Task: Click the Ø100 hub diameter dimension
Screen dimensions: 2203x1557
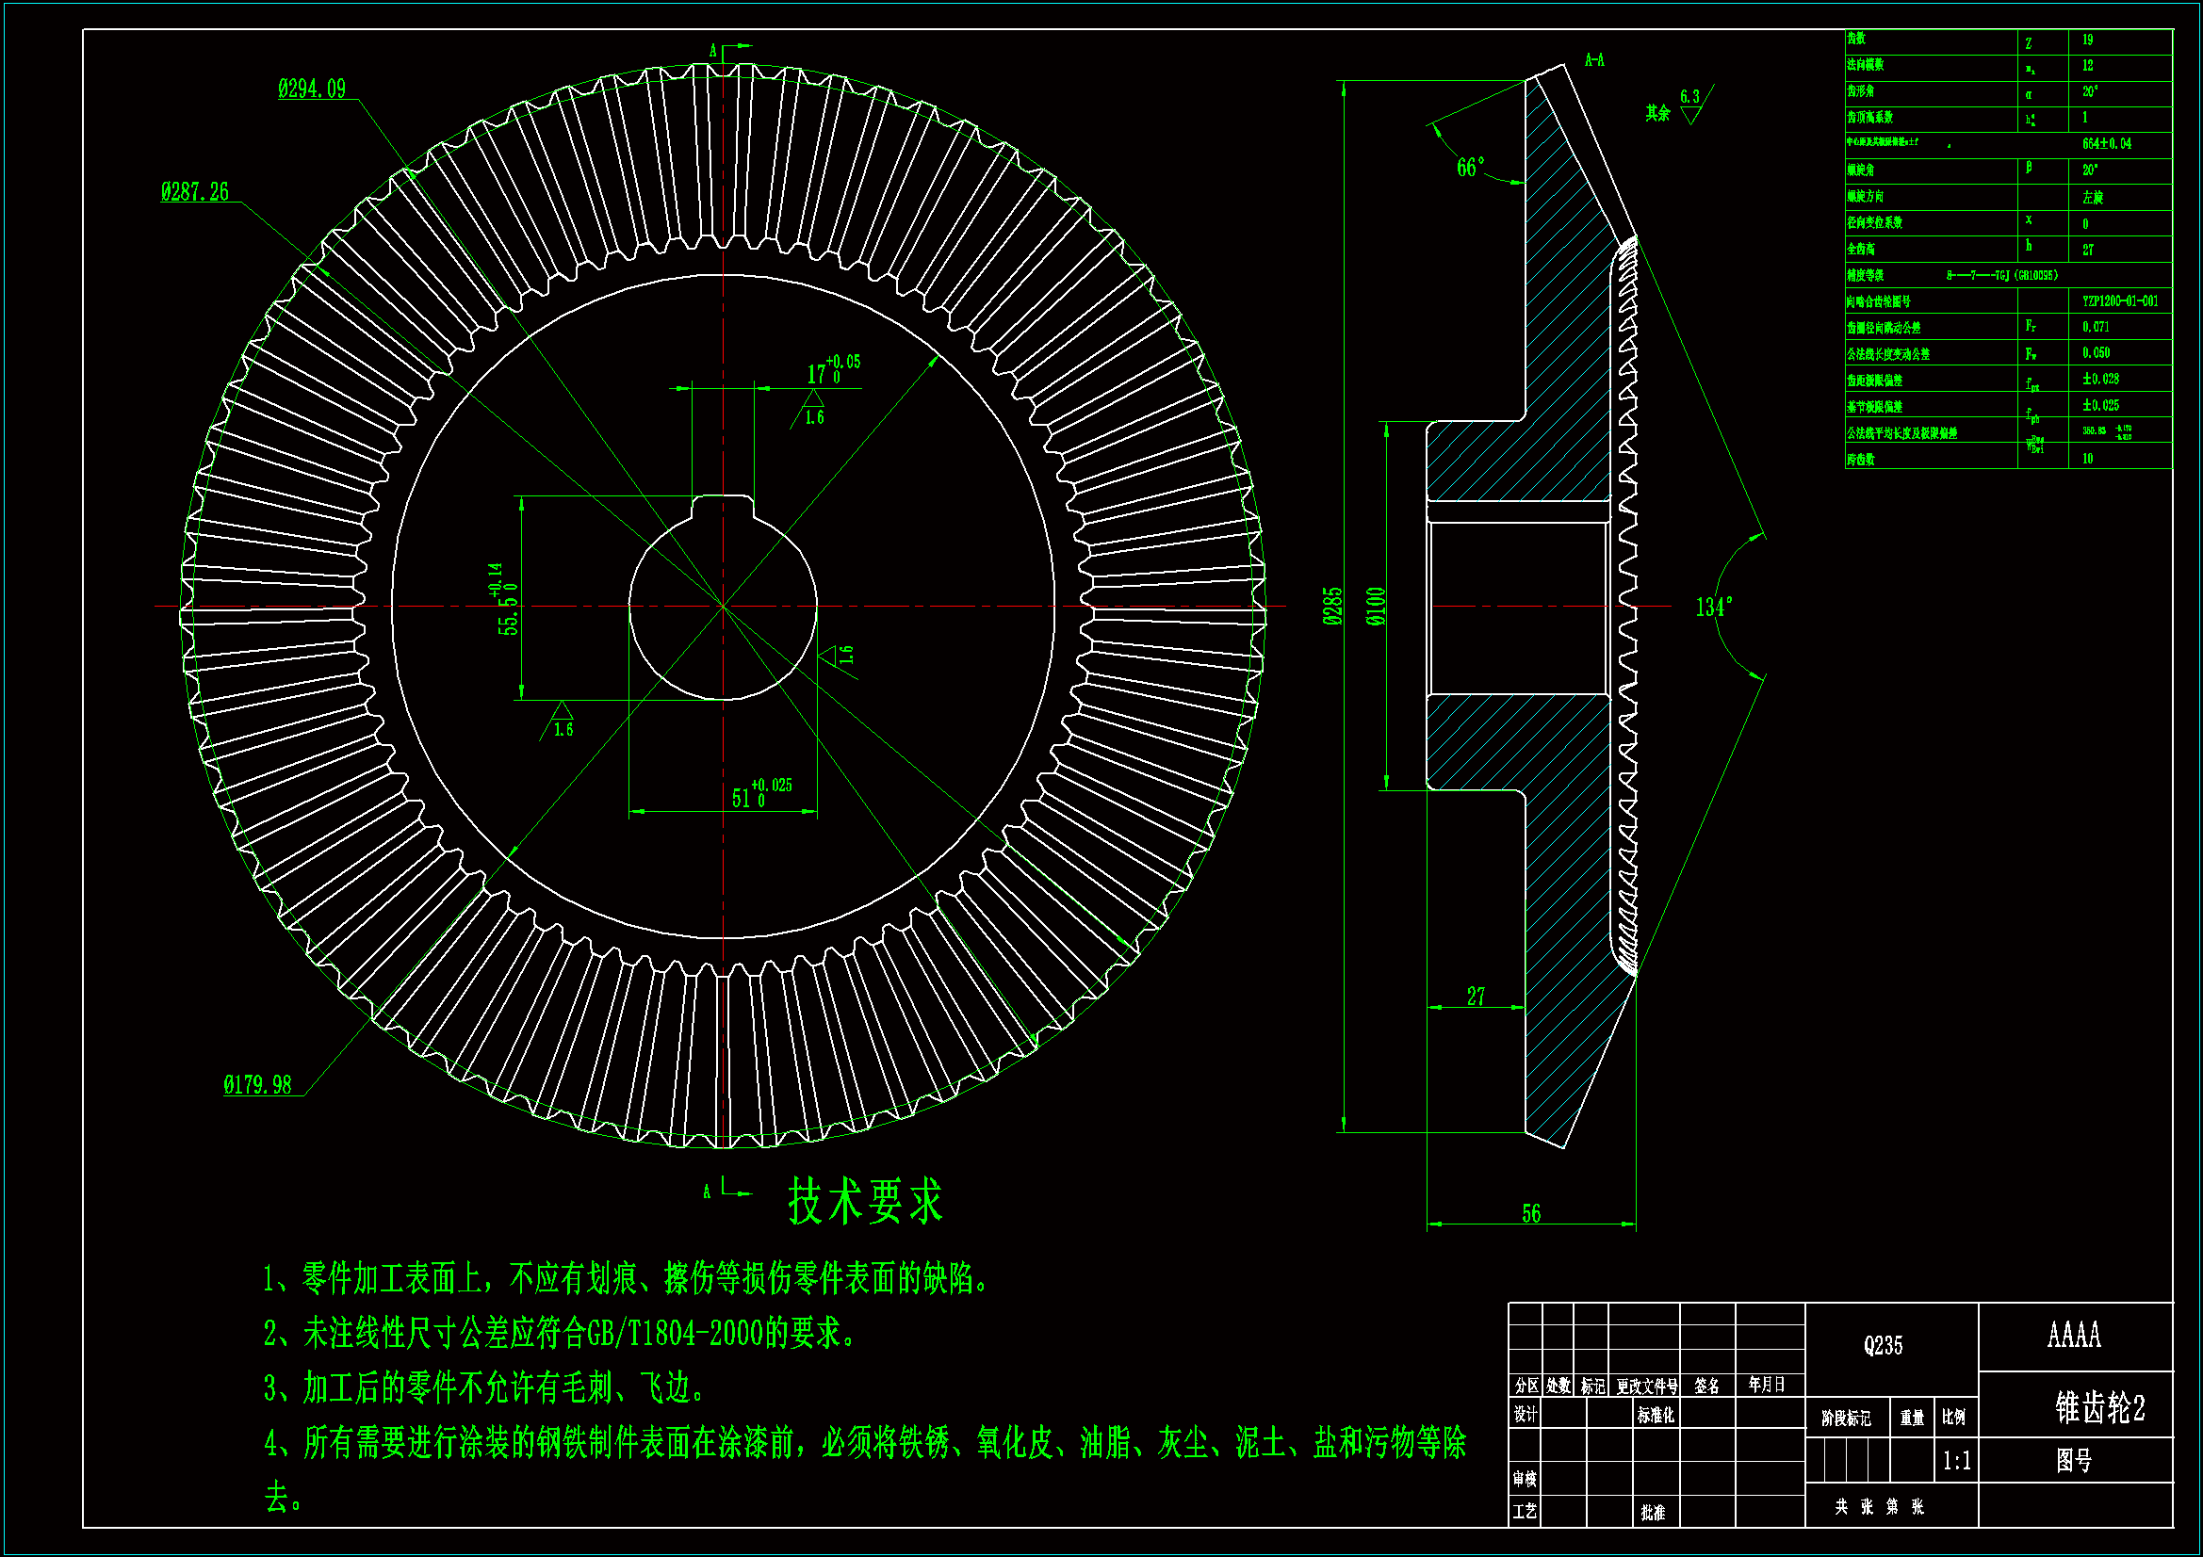Action: pos(1376,607)
